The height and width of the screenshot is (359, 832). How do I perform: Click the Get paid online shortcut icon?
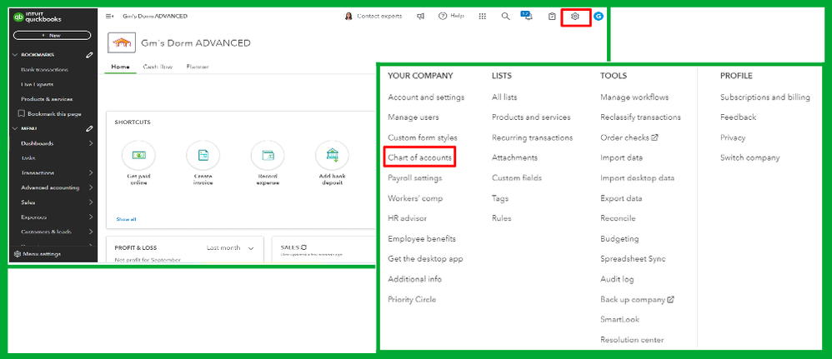[x=138, y=155]
